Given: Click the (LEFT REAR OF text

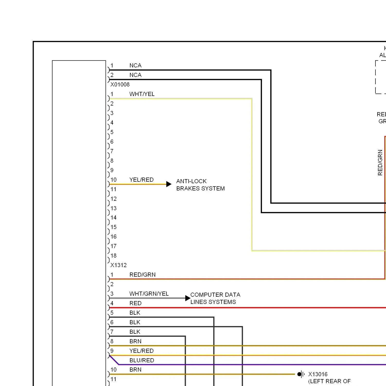Looking at the screenshot, I should tap(329, 381).
